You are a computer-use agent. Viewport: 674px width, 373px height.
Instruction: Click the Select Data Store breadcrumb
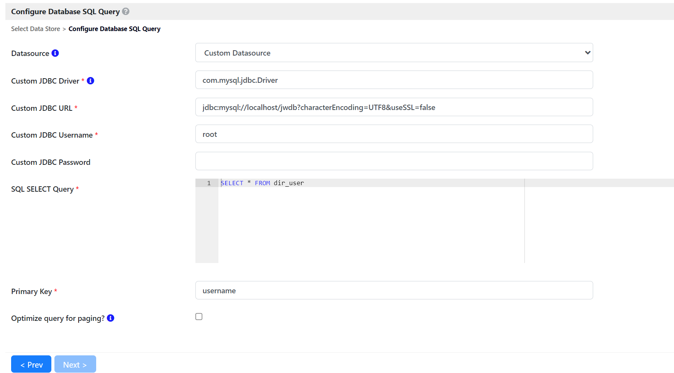tap(36, 29)
